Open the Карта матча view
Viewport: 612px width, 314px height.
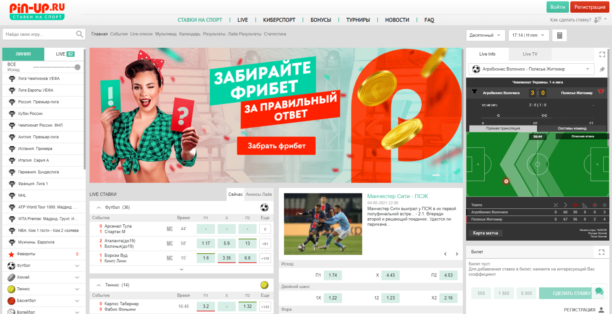485,233
